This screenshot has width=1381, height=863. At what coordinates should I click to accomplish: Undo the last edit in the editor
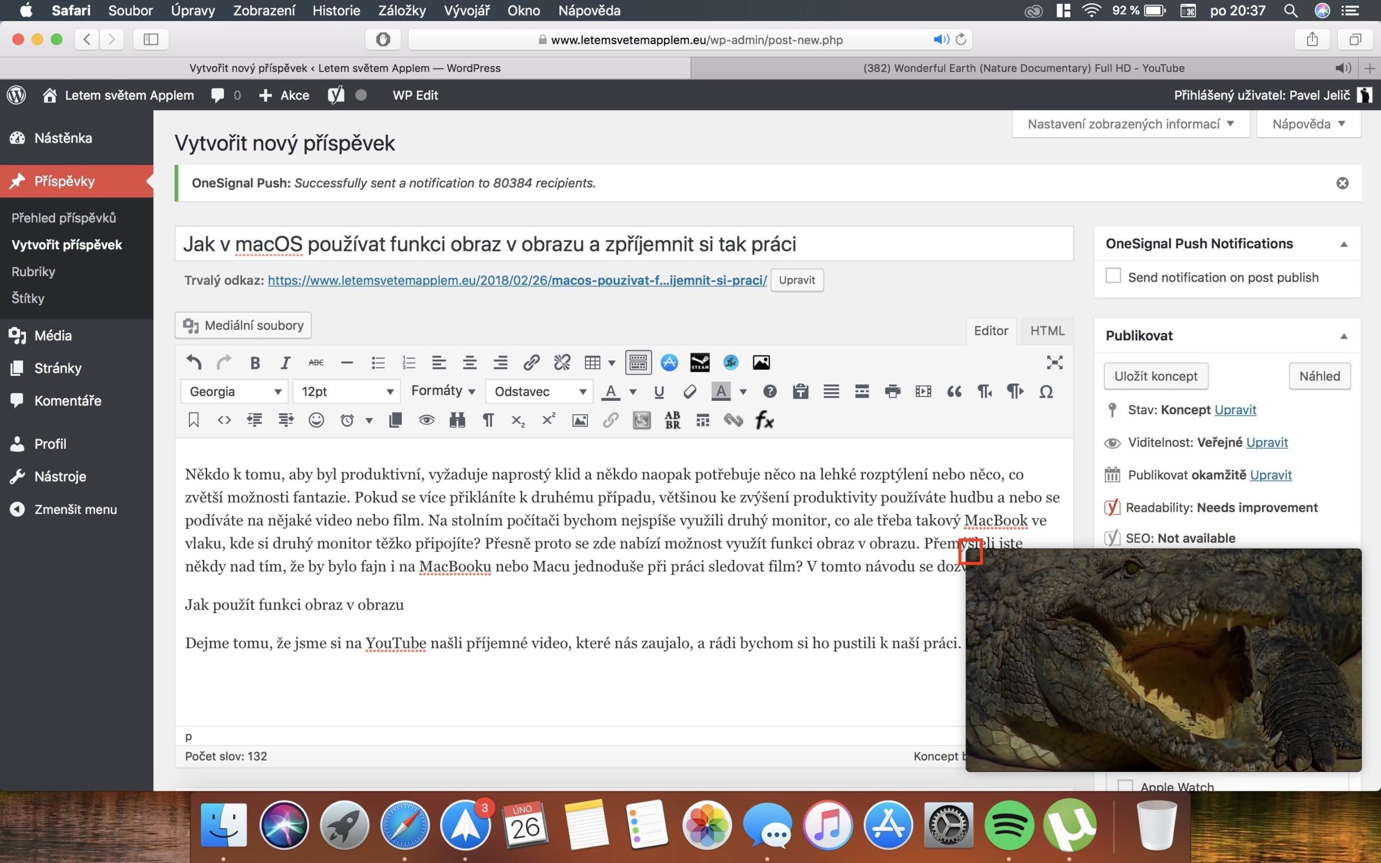194,362
